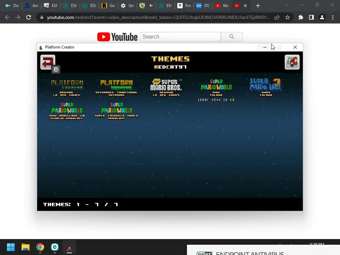Image resolution: width=340 pixels, height=255 pixels.
Task: Go back in the browser
Action: 7,17
